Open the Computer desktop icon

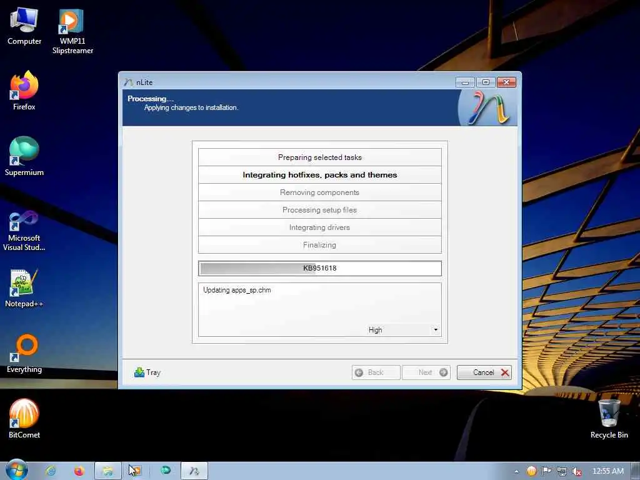pos(24,26)
